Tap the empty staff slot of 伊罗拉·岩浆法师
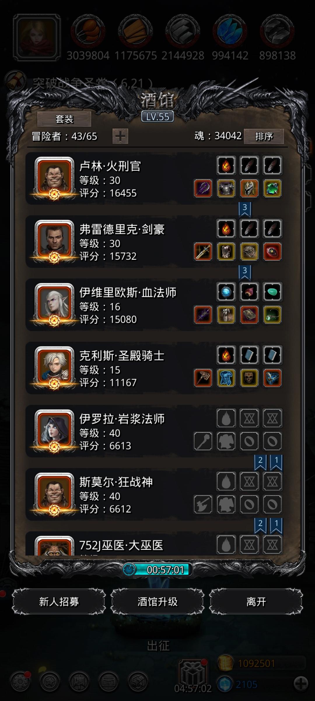 (x=203, y=441)
